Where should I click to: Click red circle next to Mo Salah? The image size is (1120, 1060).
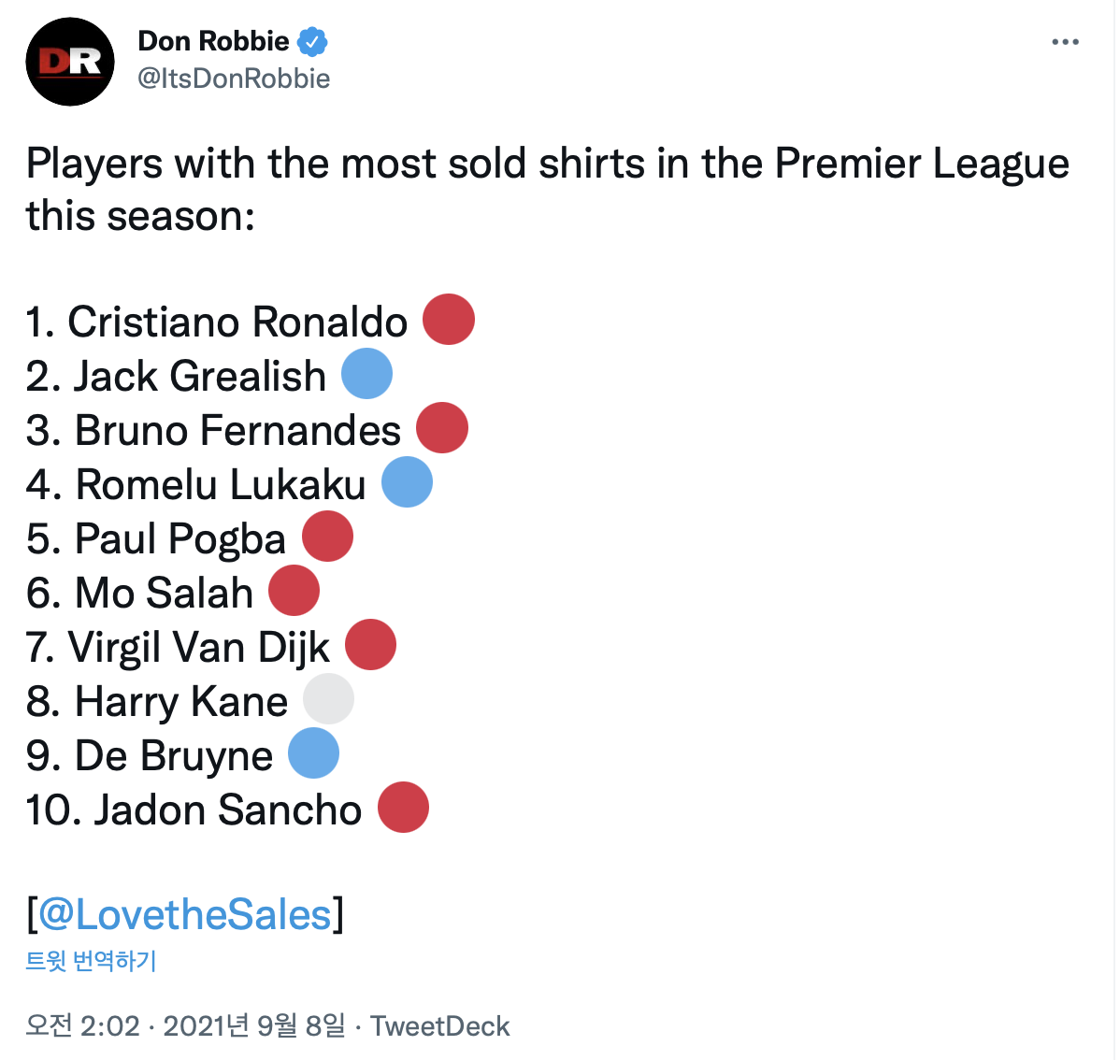click(294, 591)
